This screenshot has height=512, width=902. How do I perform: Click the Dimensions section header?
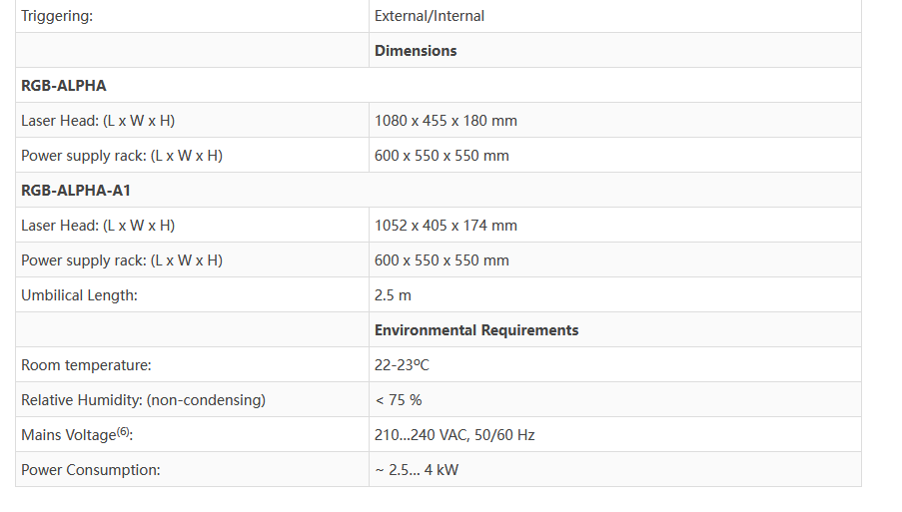click(x=416, y=51)
